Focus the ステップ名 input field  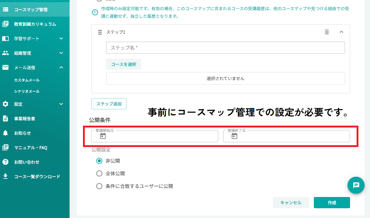(x=225, y=47)
